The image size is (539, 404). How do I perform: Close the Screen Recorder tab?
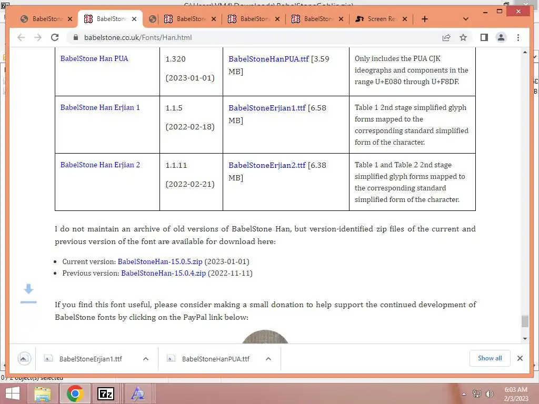405,19
